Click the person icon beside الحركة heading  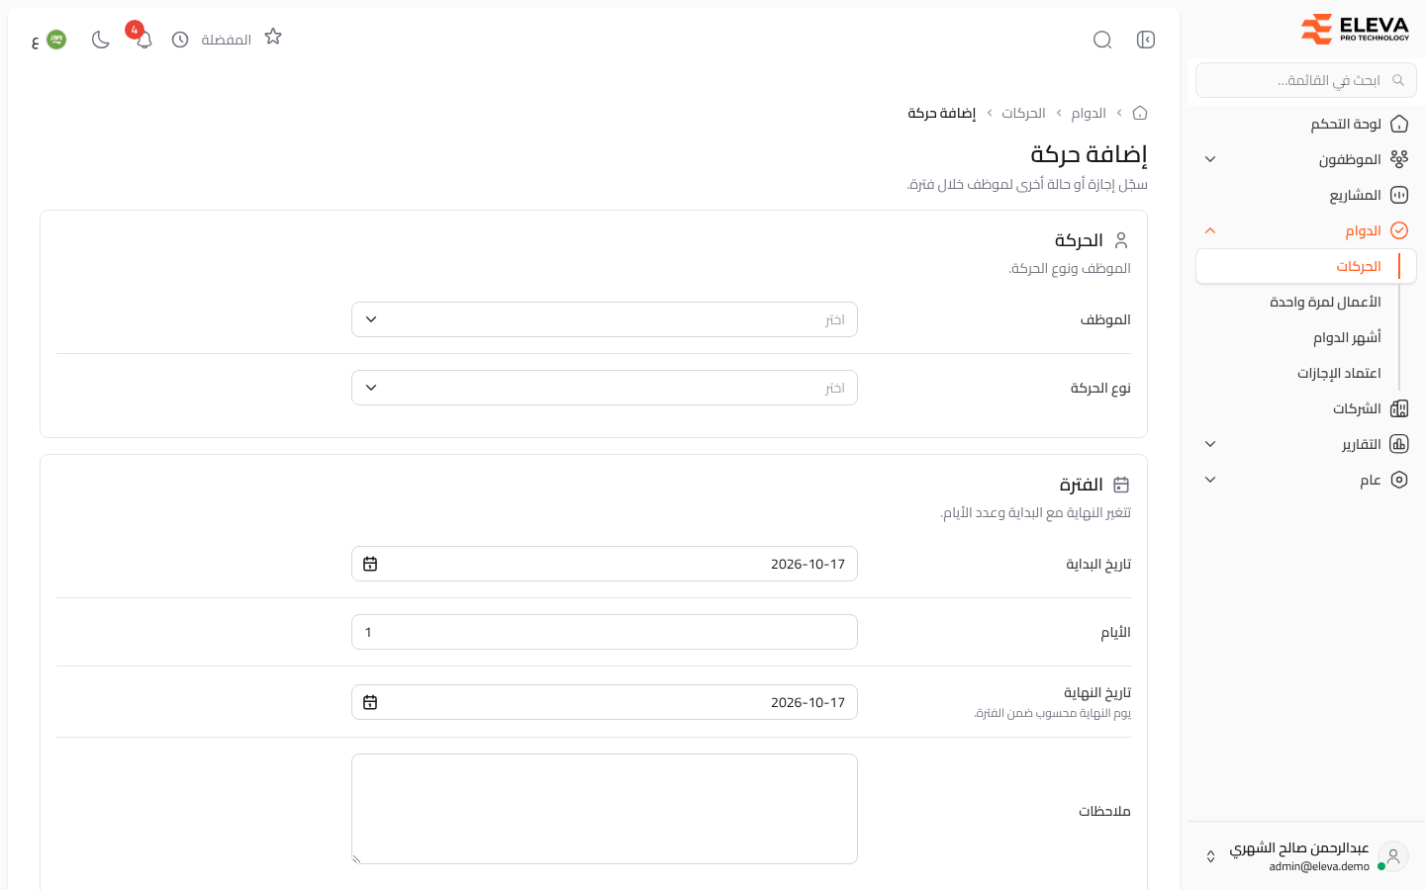click(1121, 240)
